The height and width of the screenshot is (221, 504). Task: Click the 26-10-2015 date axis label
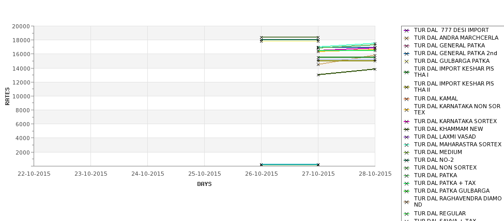pos(262,174)
